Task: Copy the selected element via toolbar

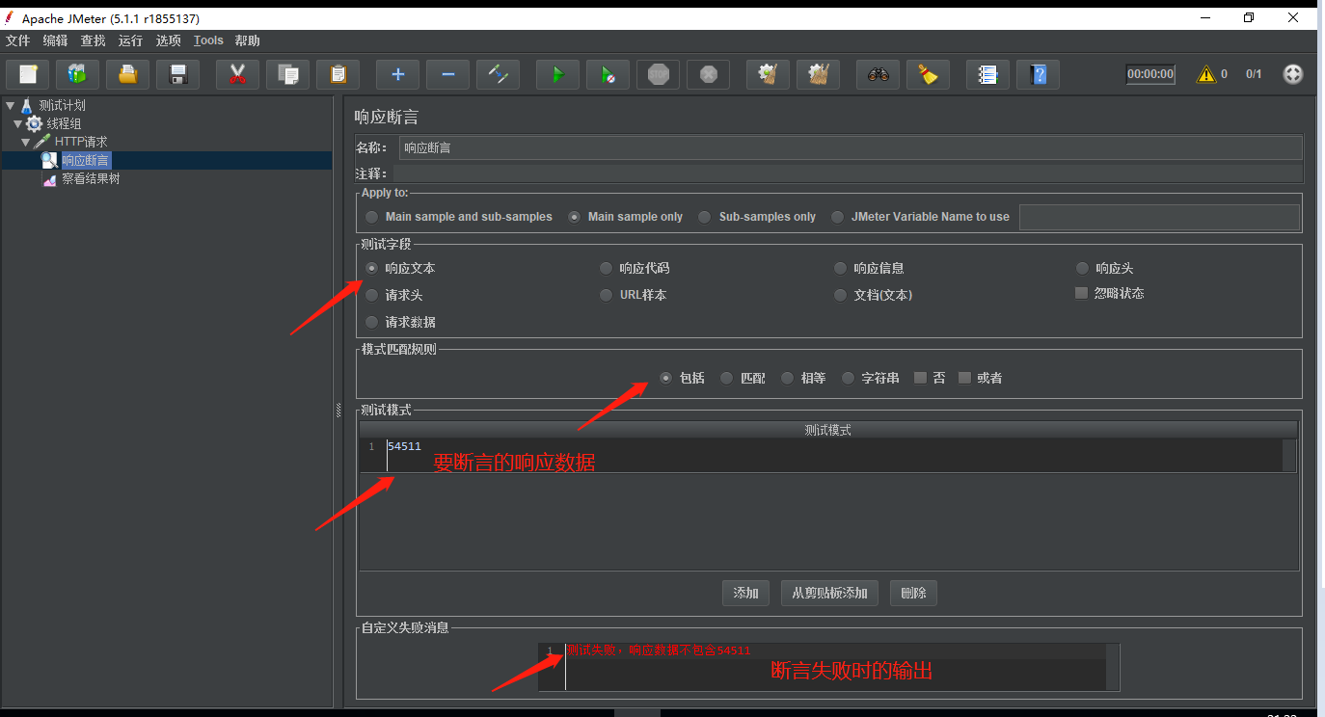Action: 287,74
